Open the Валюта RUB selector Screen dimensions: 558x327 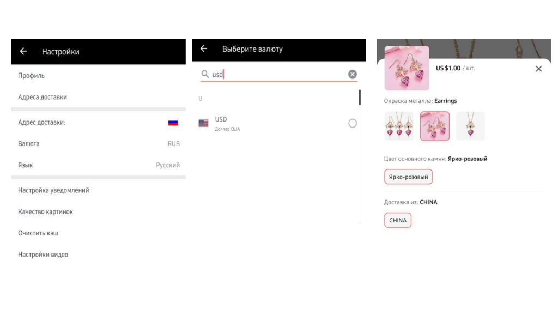pos(98,144)
